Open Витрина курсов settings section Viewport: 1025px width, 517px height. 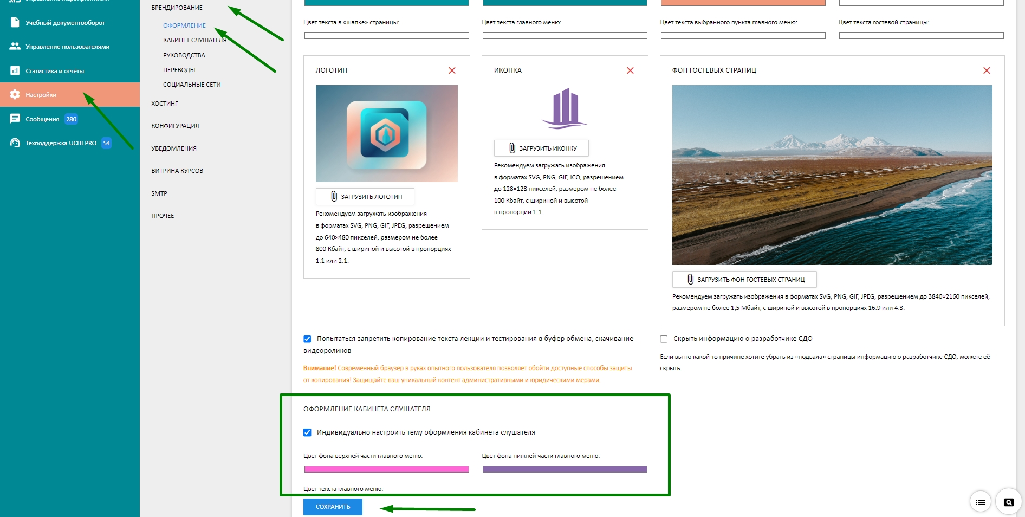tap(177, 171)
